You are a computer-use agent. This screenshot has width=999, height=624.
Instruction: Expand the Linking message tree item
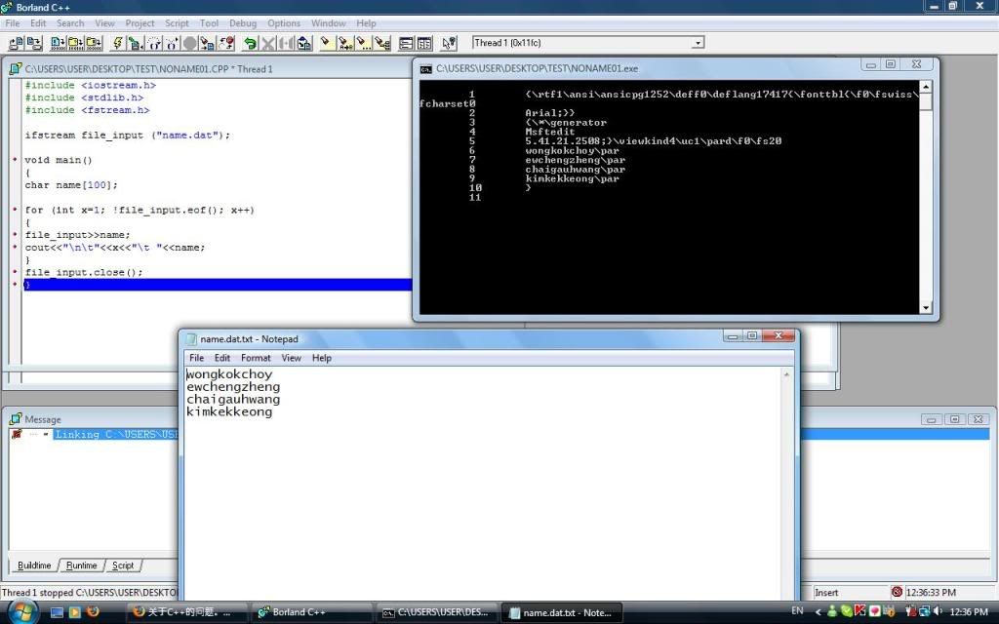(17, 434)
